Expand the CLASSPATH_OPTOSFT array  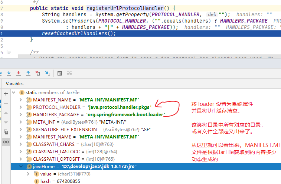coord(21,159)
